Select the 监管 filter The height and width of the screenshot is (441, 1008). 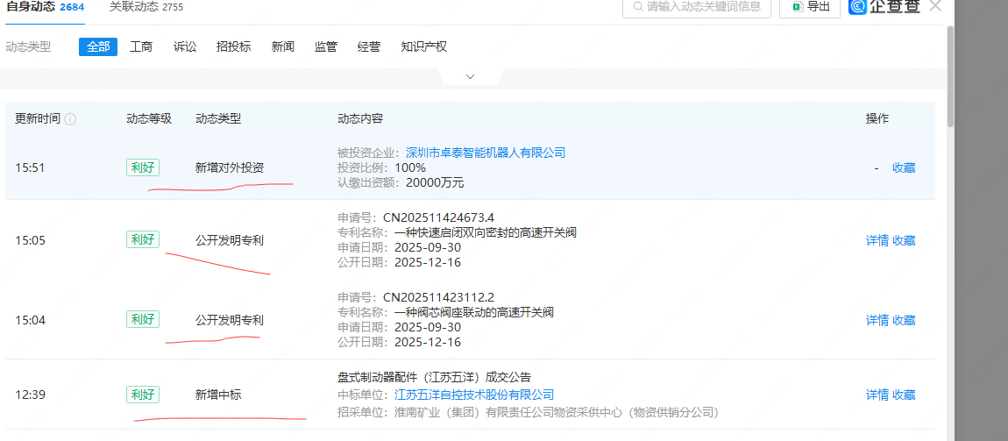[326, 47]
